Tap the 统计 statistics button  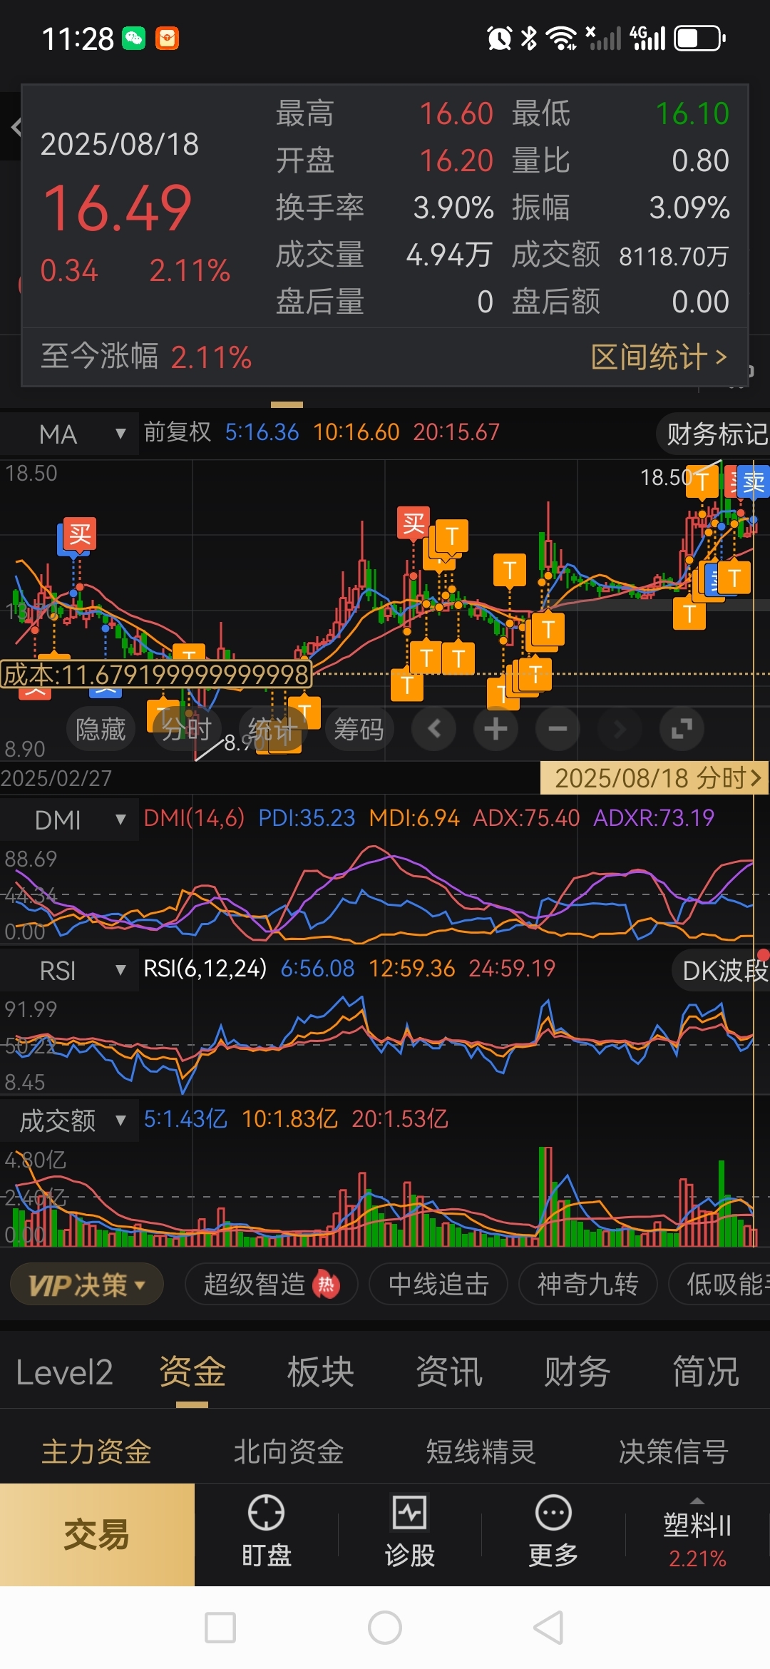coord(273,729)
